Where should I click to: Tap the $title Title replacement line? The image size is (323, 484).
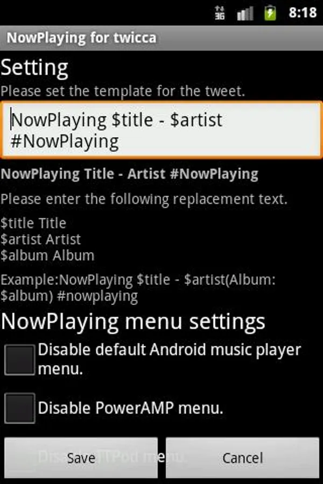[x=33, y=223]
